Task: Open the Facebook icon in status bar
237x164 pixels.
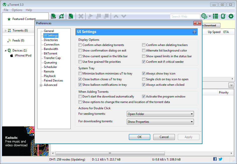Action: 215,159
